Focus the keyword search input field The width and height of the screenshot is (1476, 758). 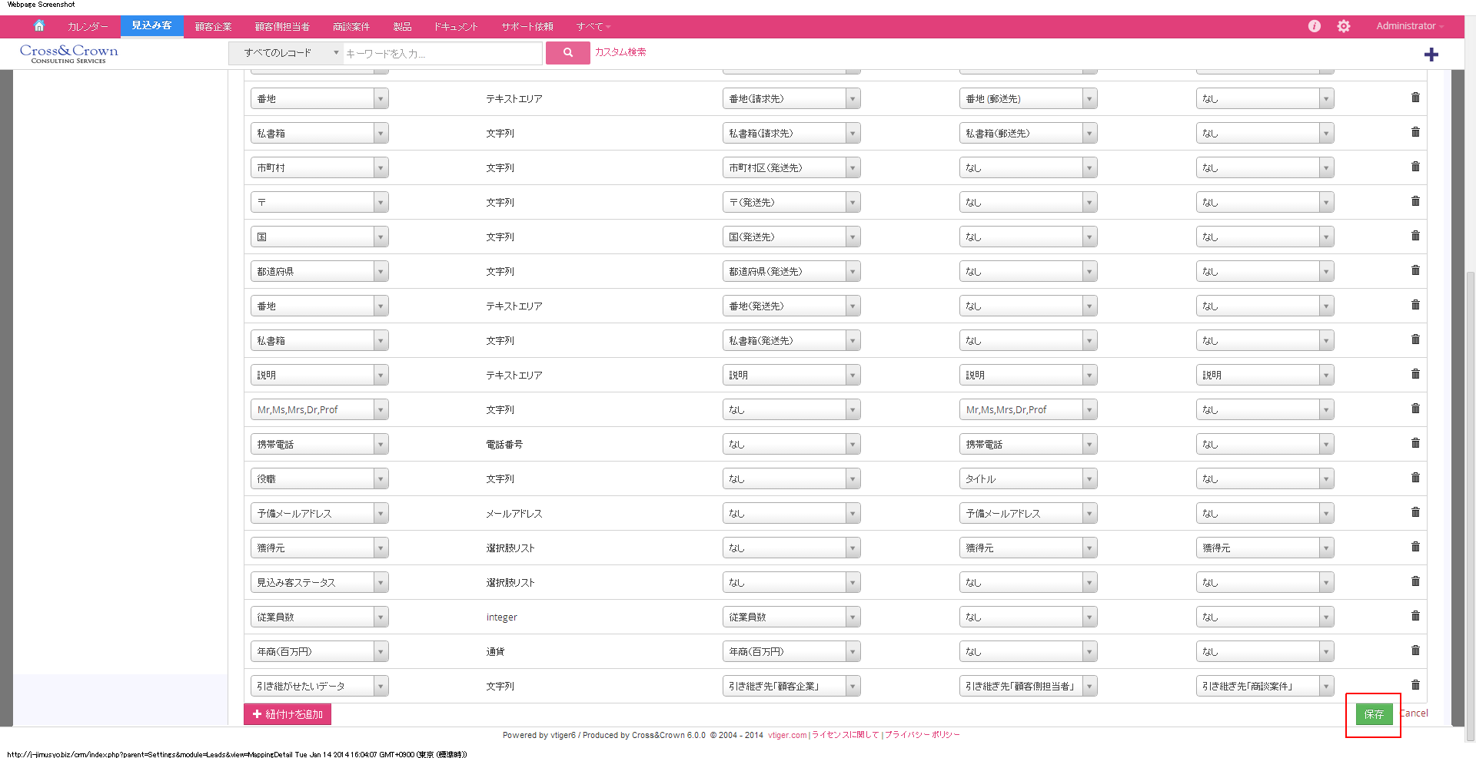(442, 54)
